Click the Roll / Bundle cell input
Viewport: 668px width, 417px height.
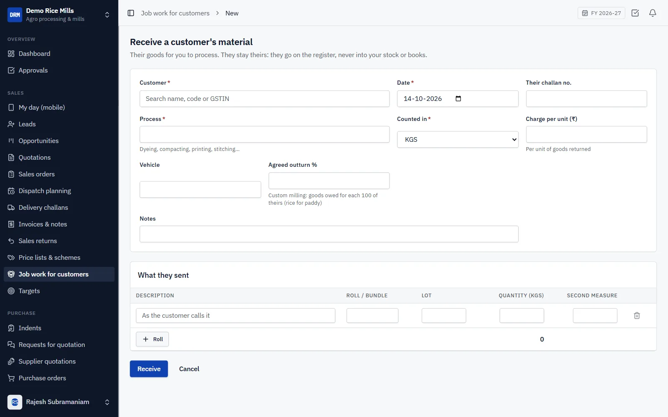[372, 316]
